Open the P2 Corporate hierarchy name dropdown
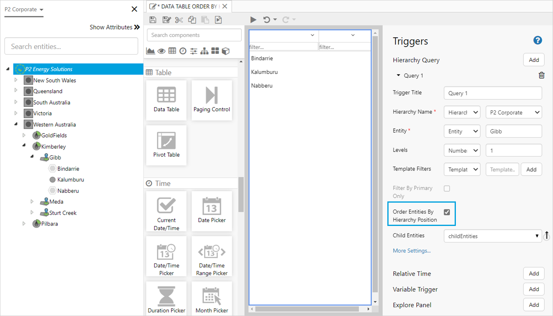 point(513,113)
